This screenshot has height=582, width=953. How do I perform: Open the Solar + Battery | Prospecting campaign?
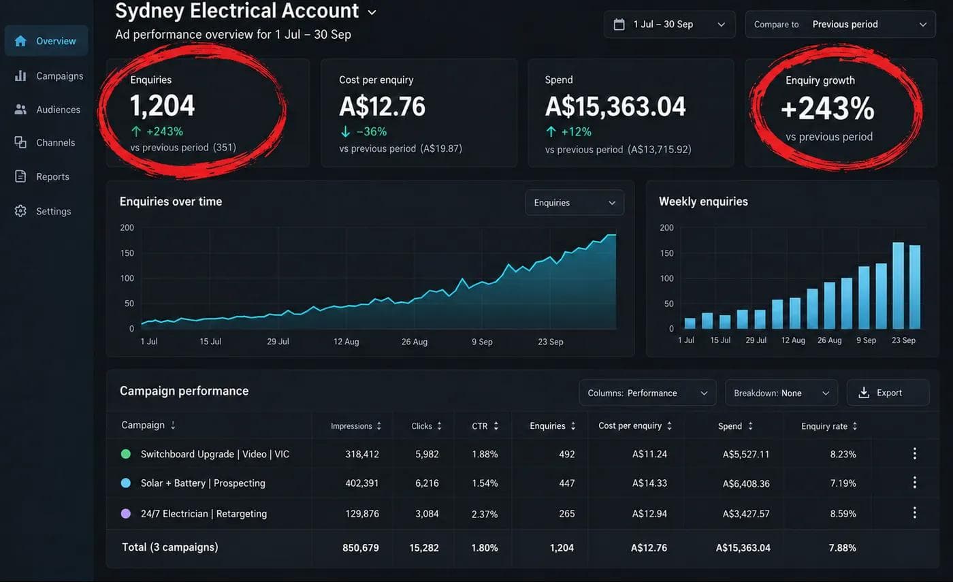(x=203, y=483)
